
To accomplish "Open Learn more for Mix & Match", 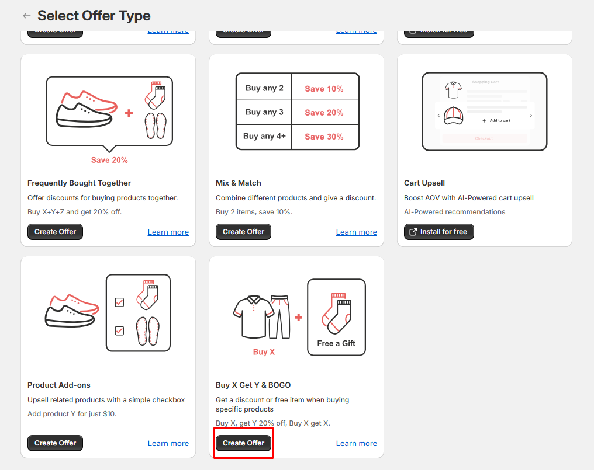I will tap(356, 232).
